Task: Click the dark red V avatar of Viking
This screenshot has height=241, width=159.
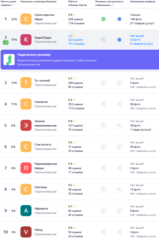Action: pos(26,232)
